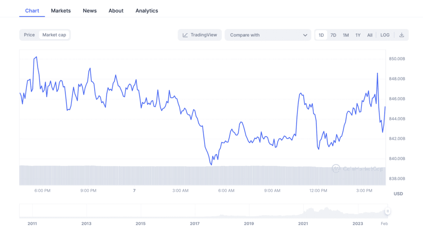Viewport: 423px width, 232px height.
Task: Open the Analytics tab
Action: click(147, 11)
